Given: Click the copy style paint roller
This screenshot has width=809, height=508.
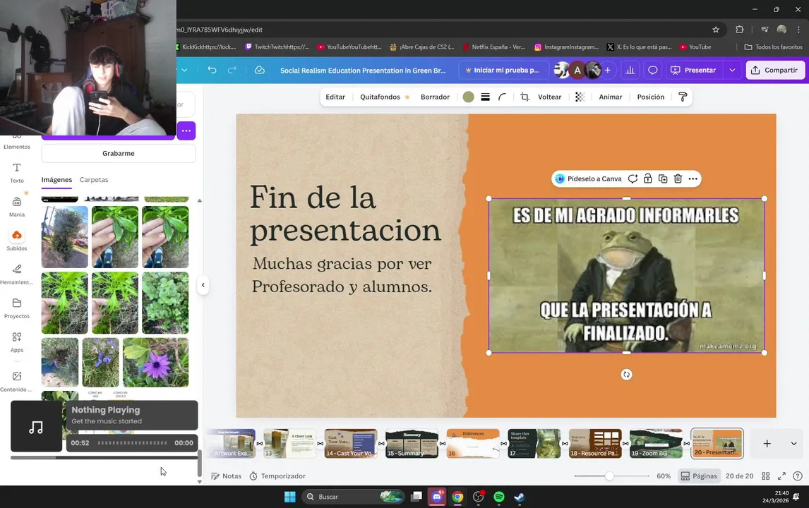Looking at the screenshot, I should point(683,97).
